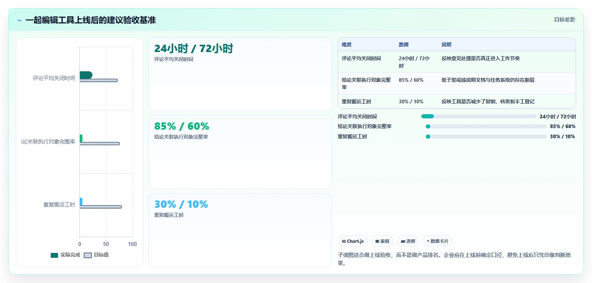This screenshot has height=283, width=592.
Task: Click the chart axis label 评论平均关闭时间
Action: 54,78
